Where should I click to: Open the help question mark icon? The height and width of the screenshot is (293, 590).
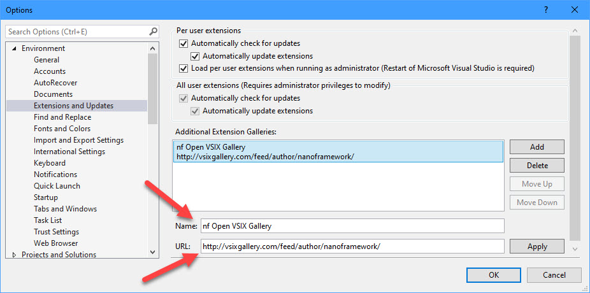point(546,10)
